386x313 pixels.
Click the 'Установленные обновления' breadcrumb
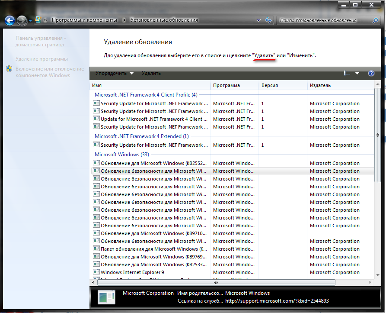[164, 20]
